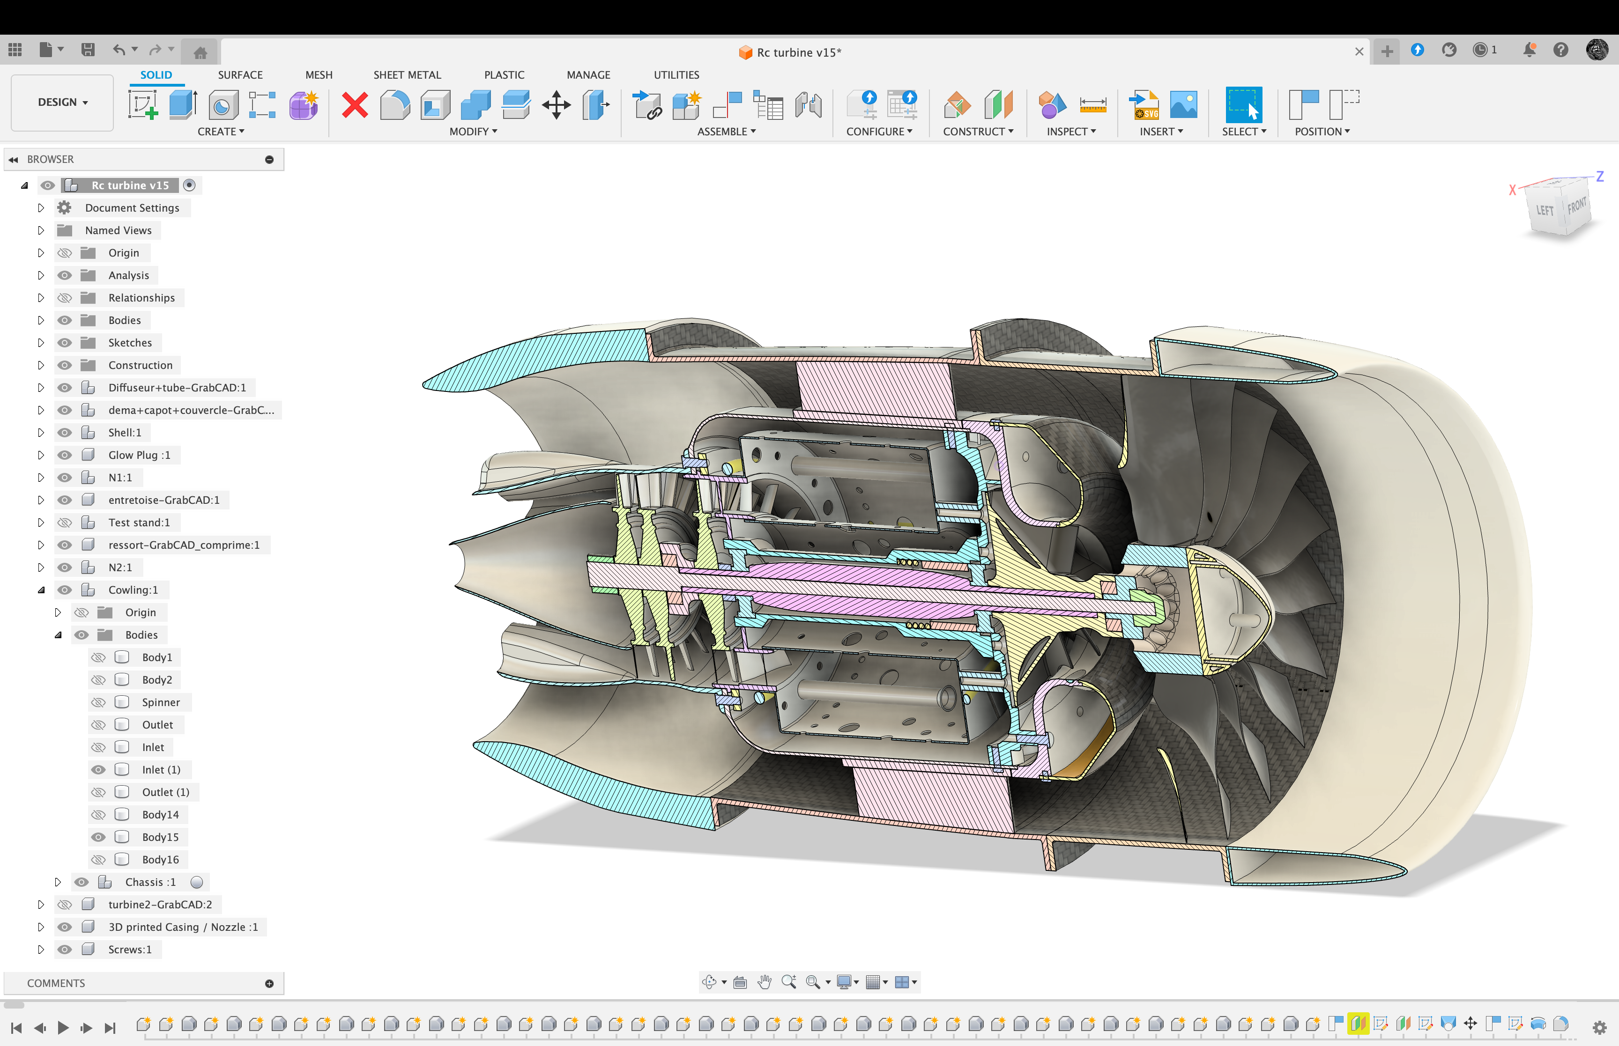Open the data panel grid icon

coord(15,50)
